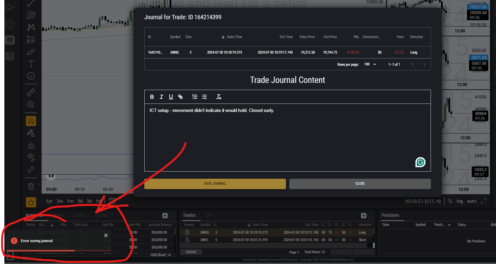The width and height of the screenshot is (496, 264).
Task: Click the Bold formatting icon
Action: pyautogui.click(x=152, y=97)
